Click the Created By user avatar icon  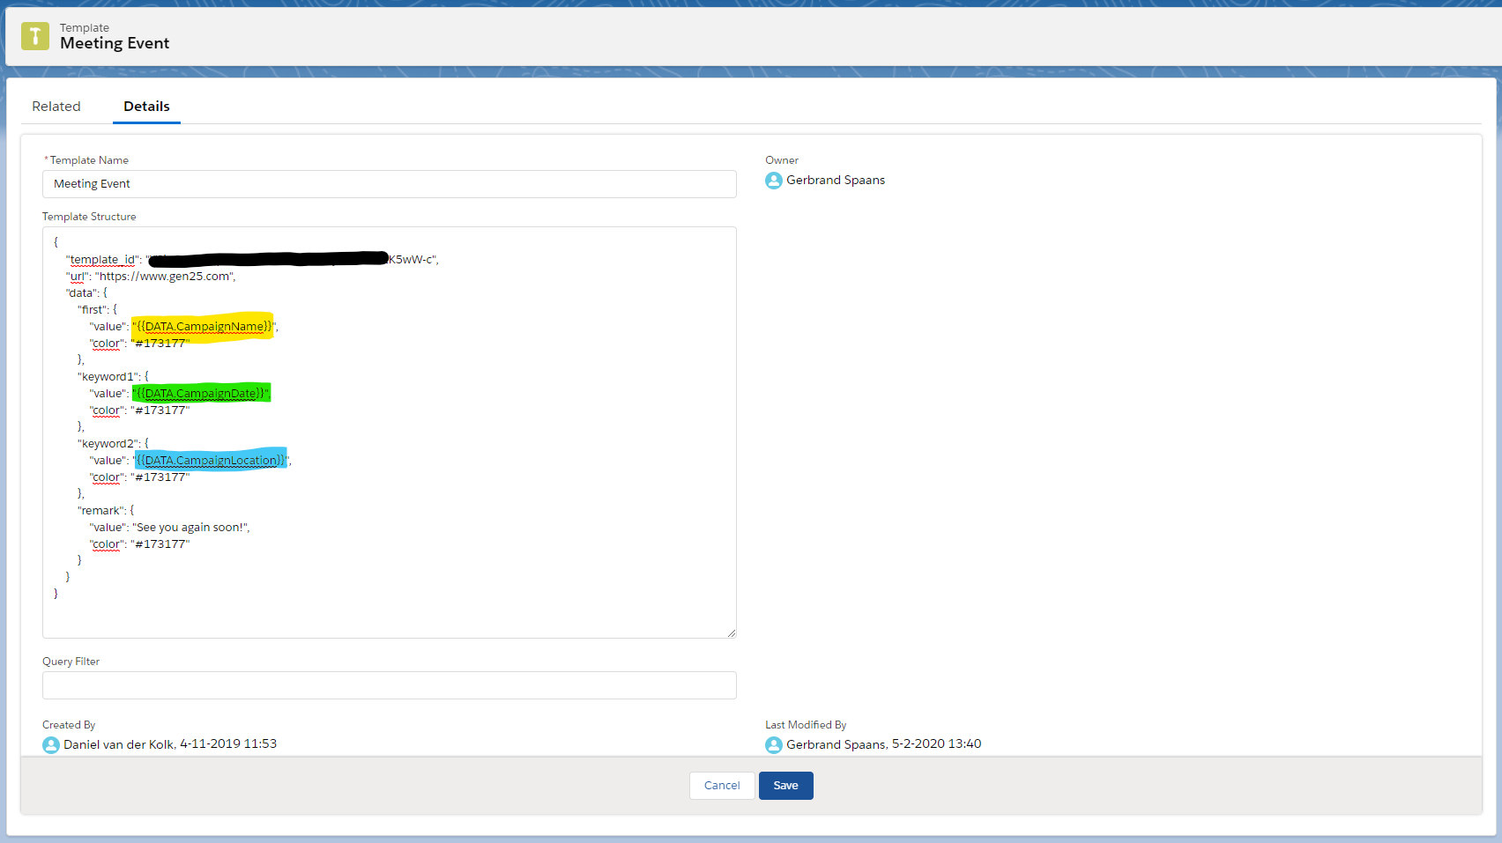[x=51, y=745]
